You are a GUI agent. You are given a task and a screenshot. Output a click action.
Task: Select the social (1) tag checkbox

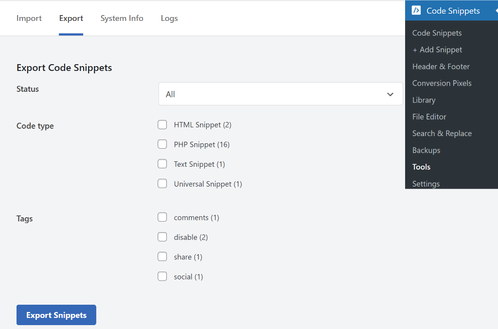click(162, 277)
